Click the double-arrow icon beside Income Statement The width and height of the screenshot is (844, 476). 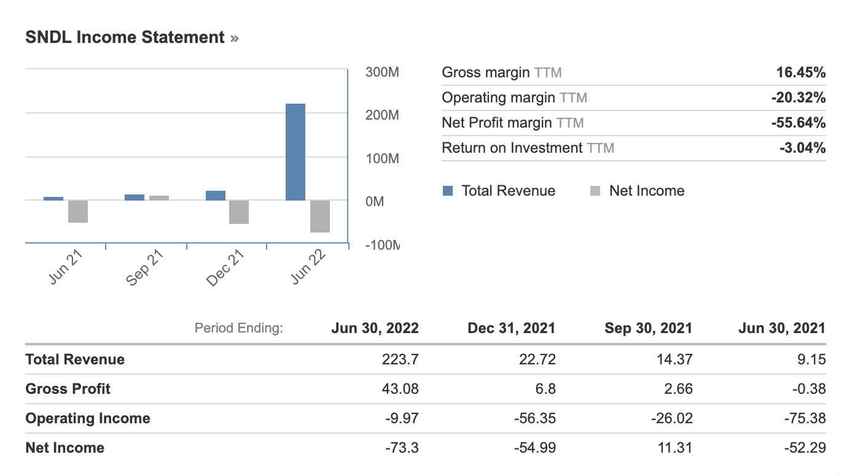tap(234, 38)
